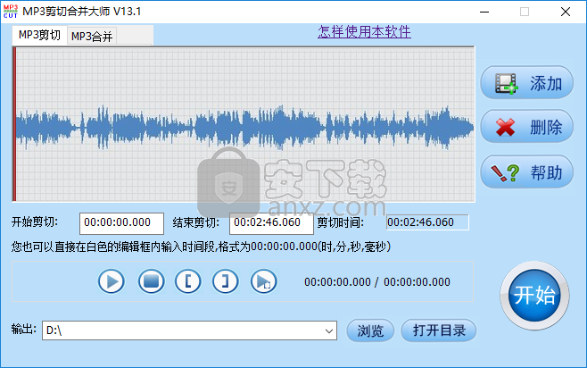Start cutting with the round 开始 button
587x368 pixels.
534,296
